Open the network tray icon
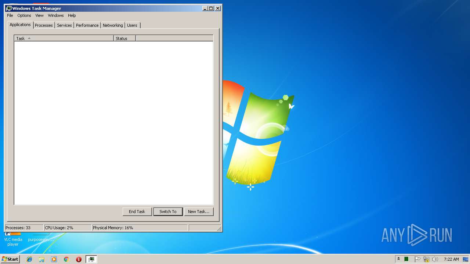This screenshot has height=264, width=470. pyautogui.click(x=426, y=259)
